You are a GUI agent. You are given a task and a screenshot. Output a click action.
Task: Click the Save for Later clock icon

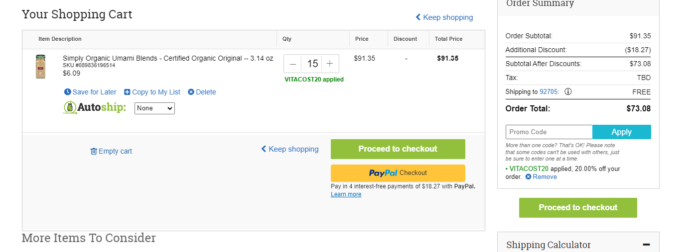68,92
